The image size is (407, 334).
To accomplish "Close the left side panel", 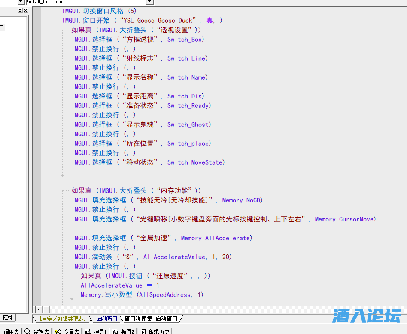I will pyautogui.click(x=26, y=10).
